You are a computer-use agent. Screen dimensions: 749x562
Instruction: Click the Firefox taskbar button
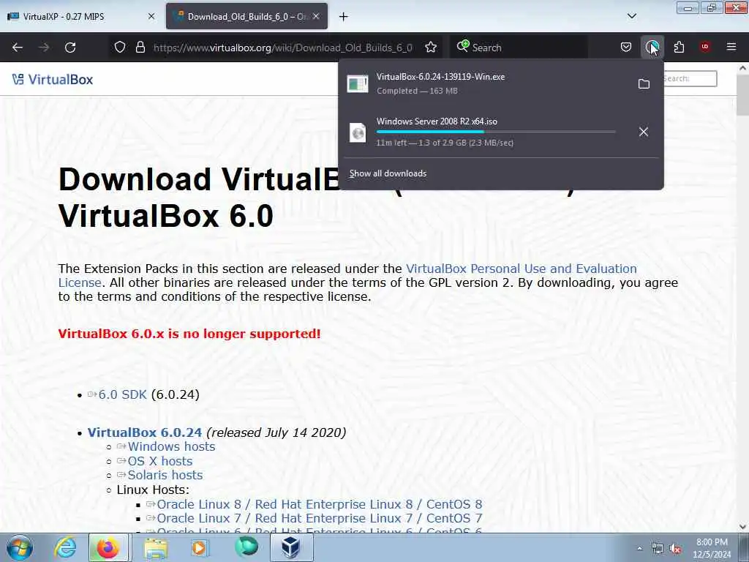pyautogui.click(x=108, y=547)
